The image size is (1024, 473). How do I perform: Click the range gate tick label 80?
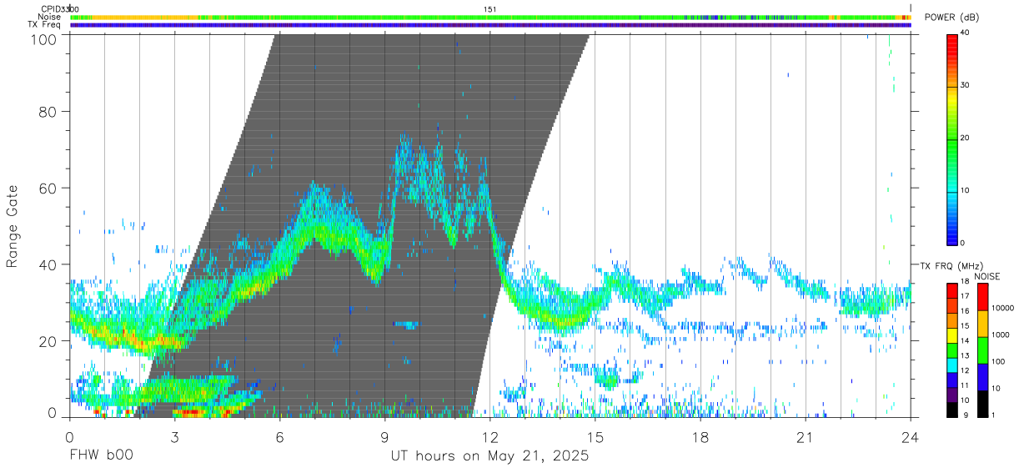(47, 112)
